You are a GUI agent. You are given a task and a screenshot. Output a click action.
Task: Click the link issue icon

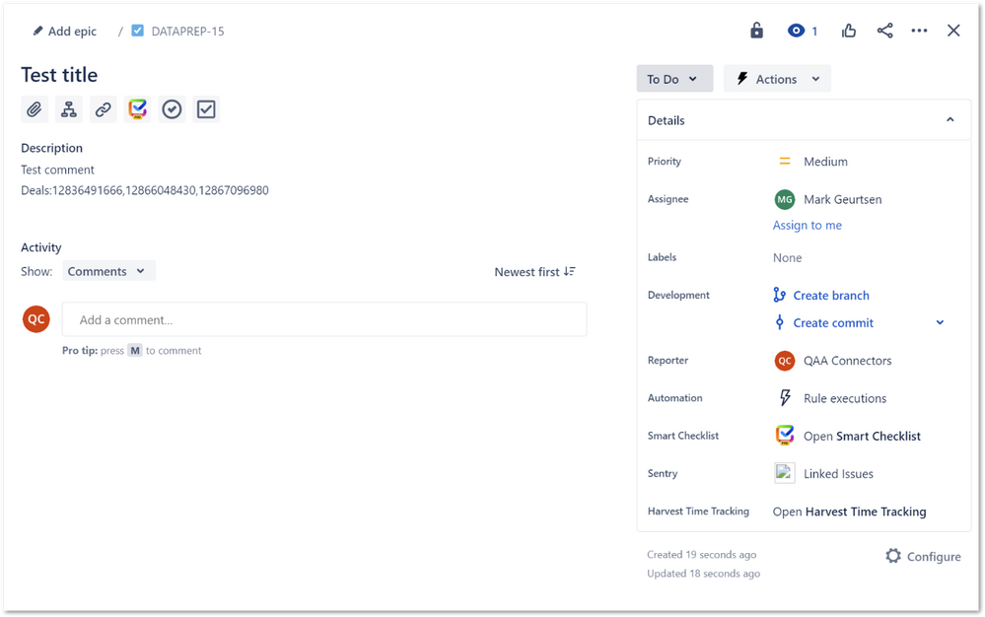point(103,108)
